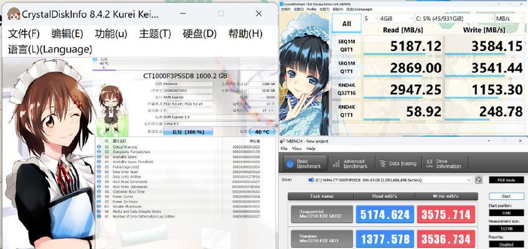Open the 功能(u) menu in CrystalDiskInfo

coord(111,34)
